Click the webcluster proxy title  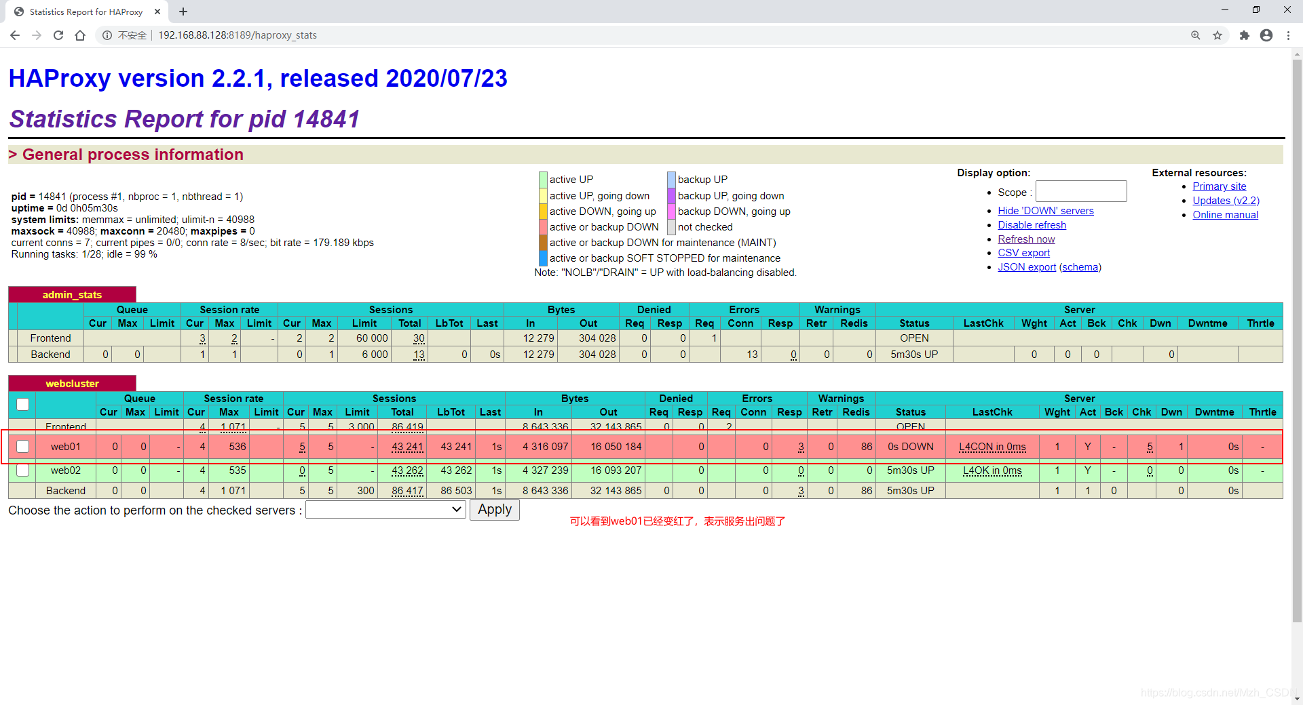pyautogui.click(x=72, y=384)
